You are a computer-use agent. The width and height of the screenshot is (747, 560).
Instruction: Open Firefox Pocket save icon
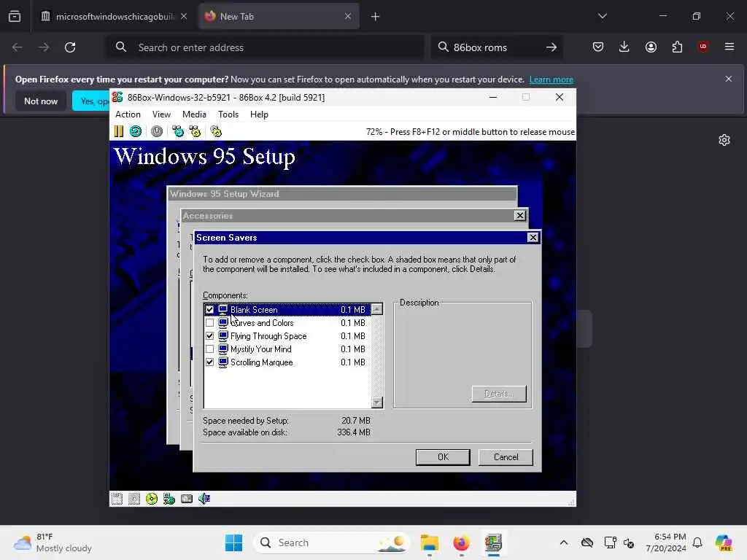coord(598,47)
